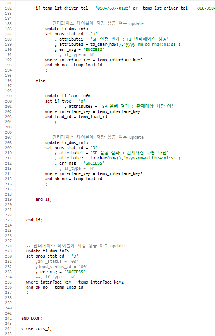Click the commented "--, if_type = 'N'" on line 234
This screenshot has width=215, height=336.
pos(56,277)
